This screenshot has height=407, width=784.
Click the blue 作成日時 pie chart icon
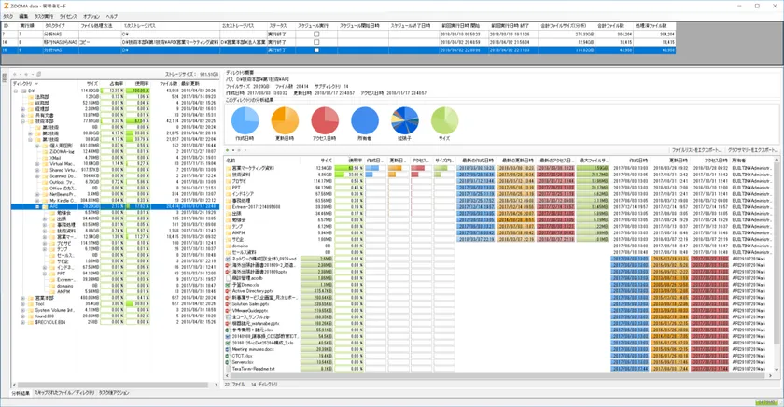245,120
